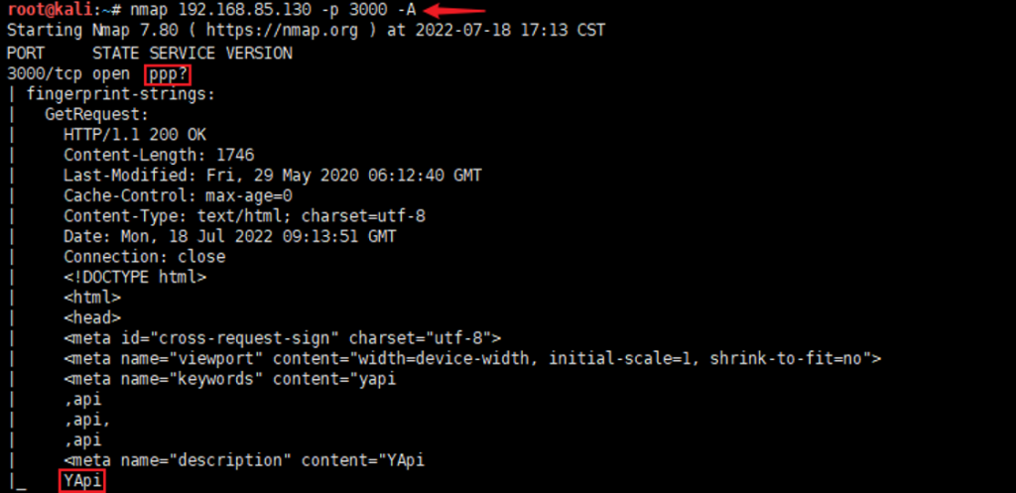The height and width of the screenshot is (493, 1016).
Task: Click the Connection: close line
Action: (145, 257)
